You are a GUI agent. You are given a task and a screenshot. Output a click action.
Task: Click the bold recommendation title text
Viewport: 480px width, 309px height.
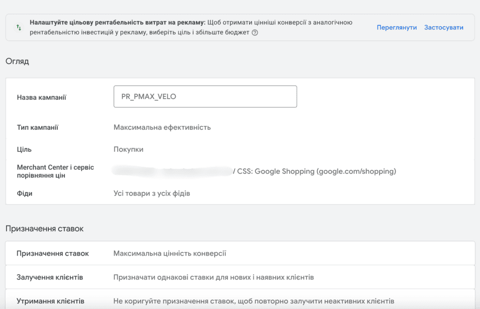[118, 23]
